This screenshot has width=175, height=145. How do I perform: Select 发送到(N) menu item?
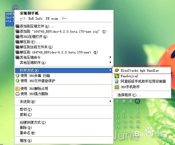click(x=64, y=102)
